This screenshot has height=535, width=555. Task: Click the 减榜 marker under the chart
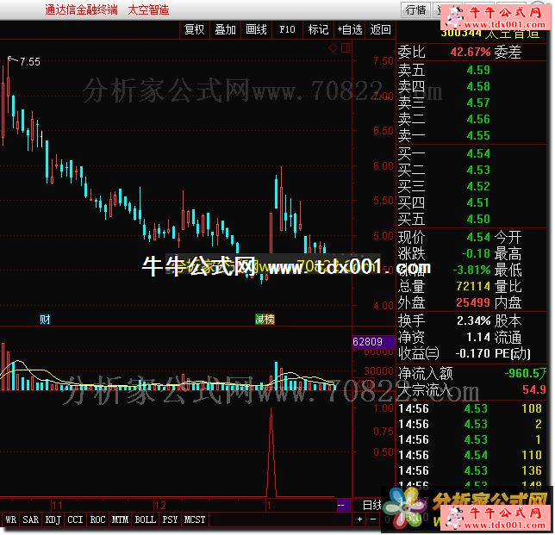tap(265, 320)
